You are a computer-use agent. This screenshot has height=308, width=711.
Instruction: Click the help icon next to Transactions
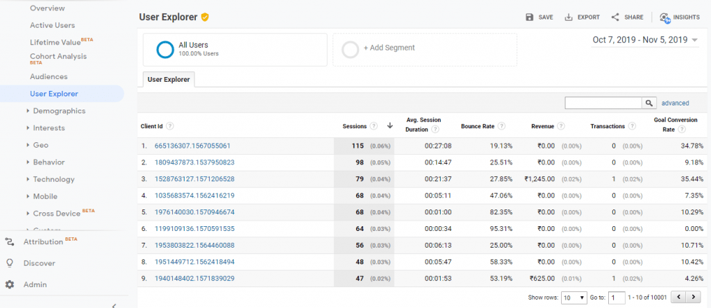click(632, 126)
